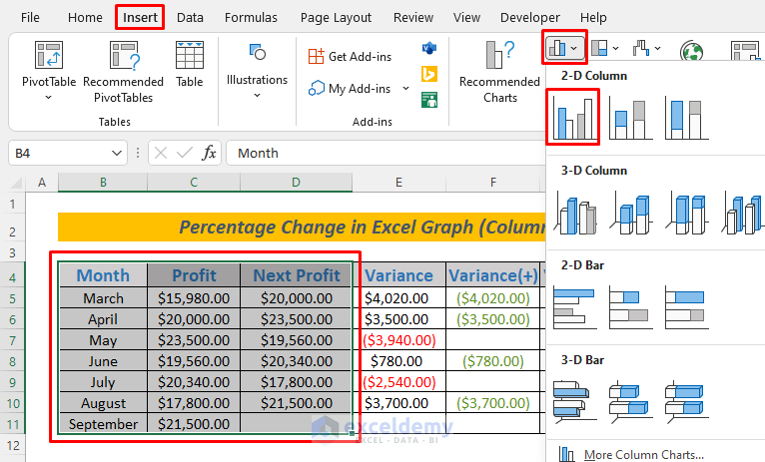
Task: Click the ($780.00) Variance(+) cell
Action: (x=493, y=360)
